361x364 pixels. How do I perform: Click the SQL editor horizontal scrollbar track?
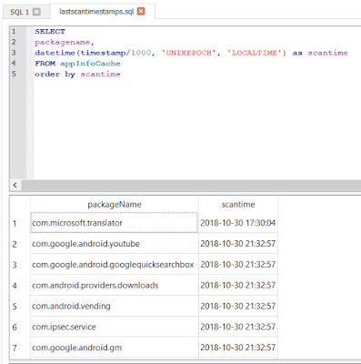pyautogui.click(x=191, y=185)
